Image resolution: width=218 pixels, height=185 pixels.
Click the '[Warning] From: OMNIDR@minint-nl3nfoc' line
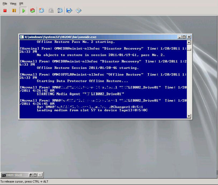tap(103, 50)
